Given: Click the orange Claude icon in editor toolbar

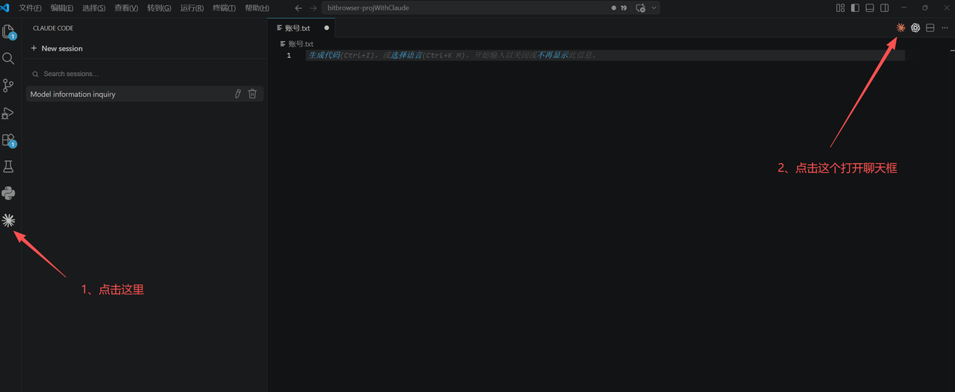Looking at the screenshot, I should pos(901,28).
